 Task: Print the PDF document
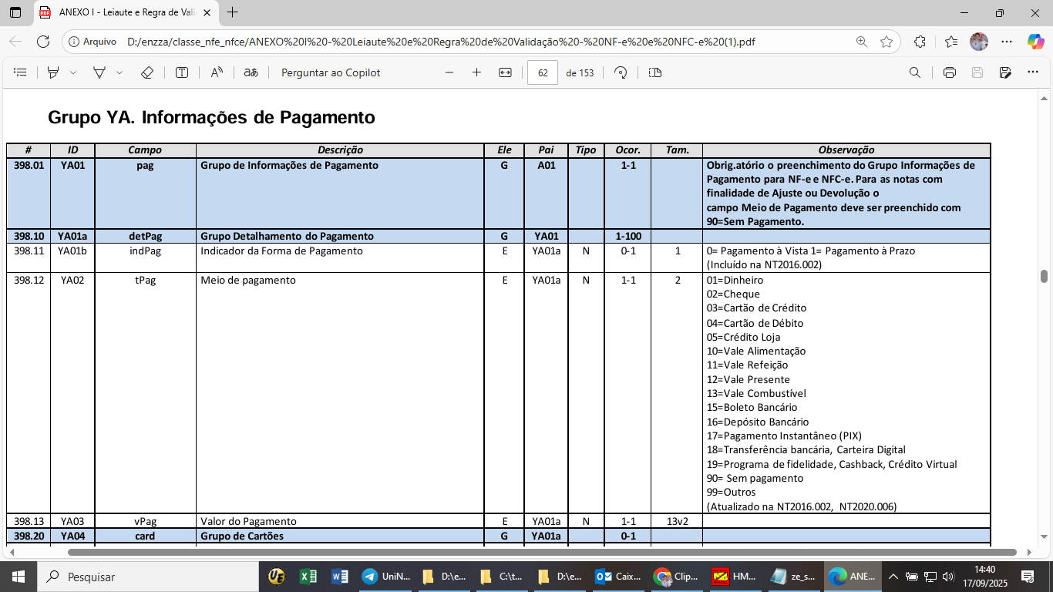(950, 72)
